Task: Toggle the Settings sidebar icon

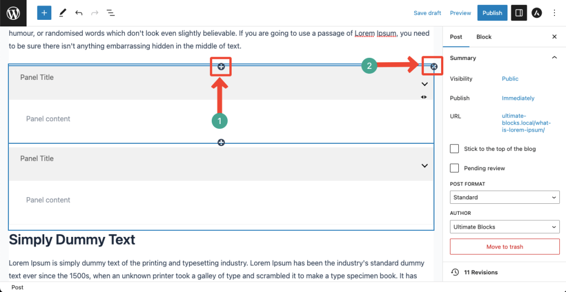Action: pyautogui.click(x=518, y=13)
